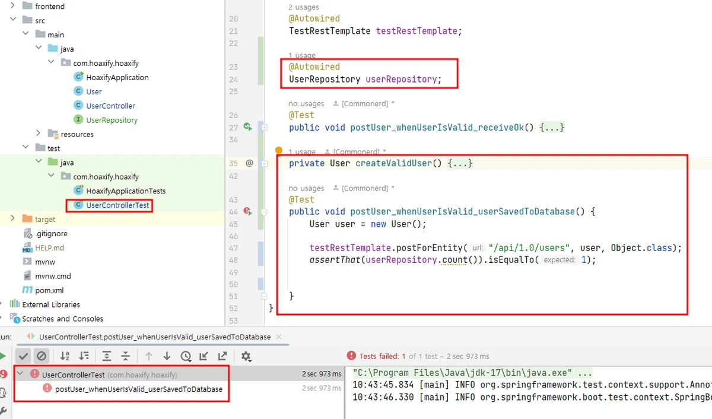
Task: Expand folded createValidUser method fold marker
Action: [264, 163]
